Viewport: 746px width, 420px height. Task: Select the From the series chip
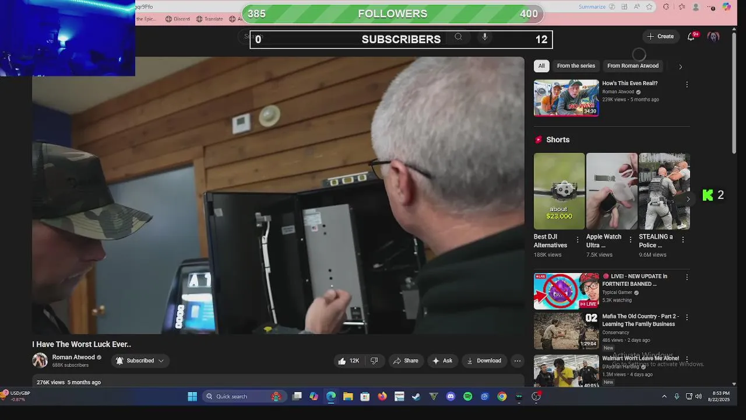(x=576, y=66)
